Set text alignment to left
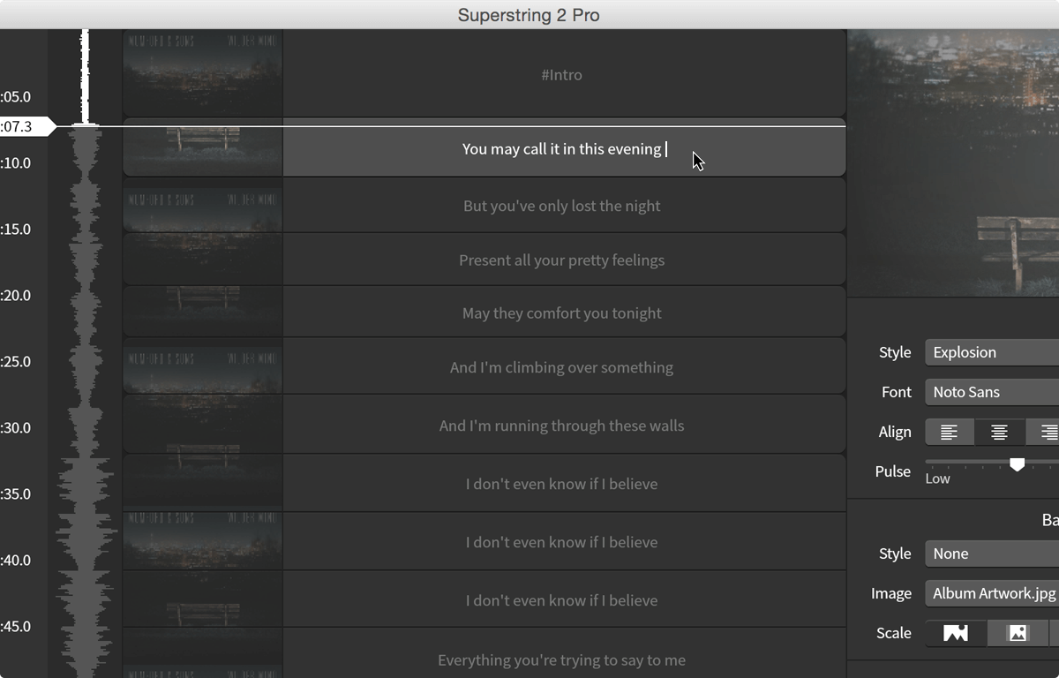This screenshot has height=678, width=1059. pyautogui.click(x=950, y=432)
